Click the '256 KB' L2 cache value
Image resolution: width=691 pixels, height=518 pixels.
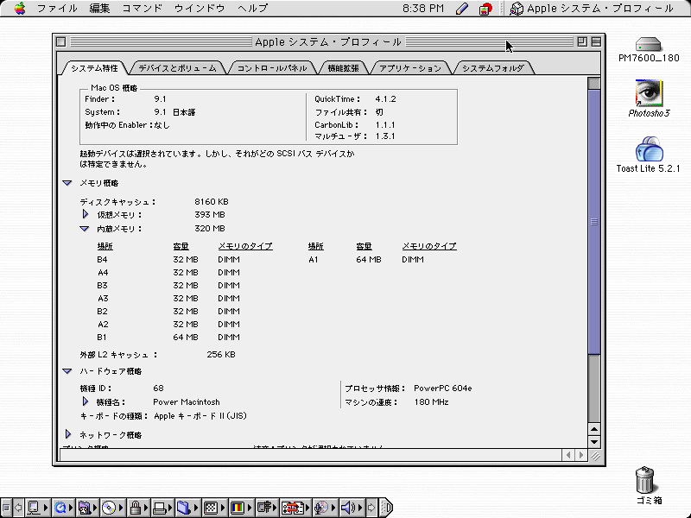click(221, 354)
